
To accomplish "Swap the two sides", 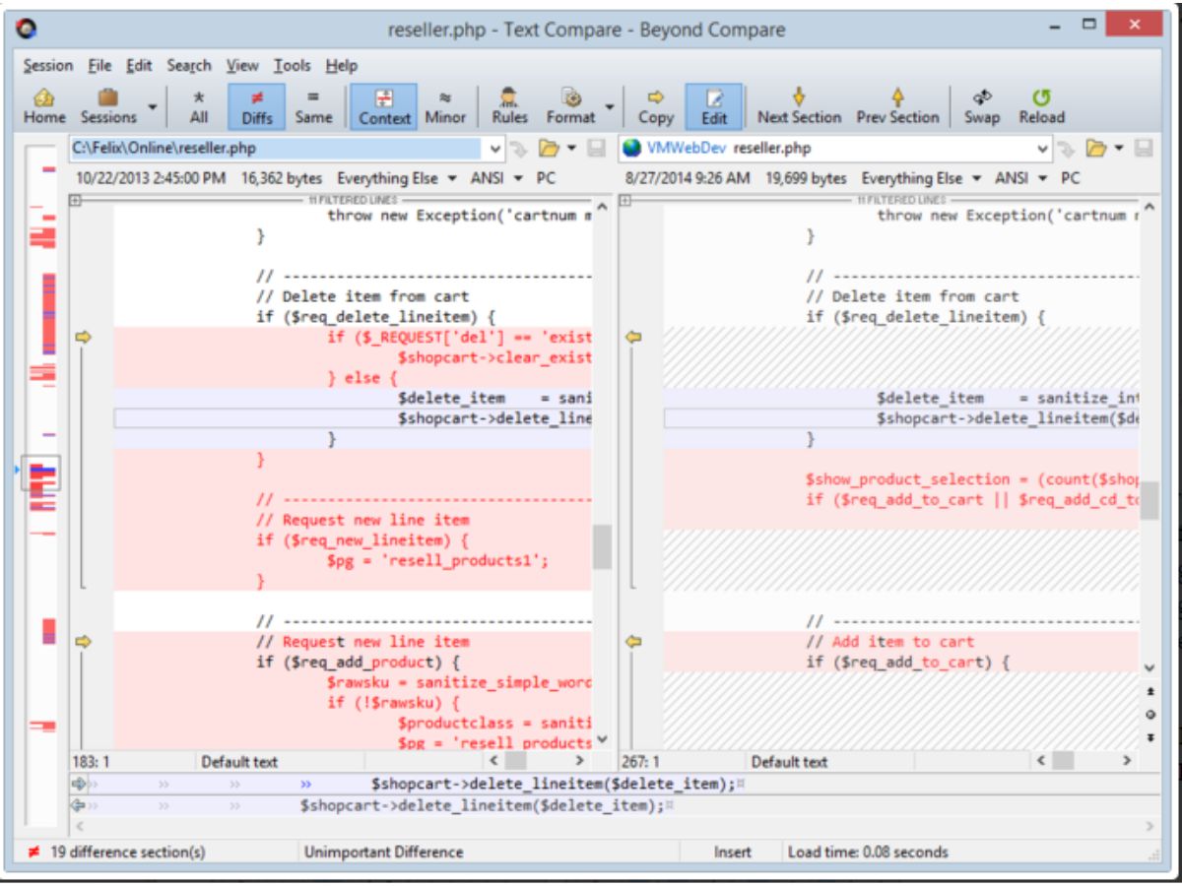I will coord(983,106).
